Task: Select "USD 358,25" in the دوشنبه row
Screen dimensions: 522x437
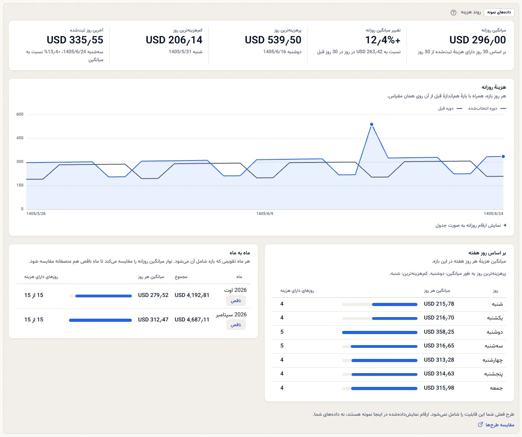Action: pos(439,332)
